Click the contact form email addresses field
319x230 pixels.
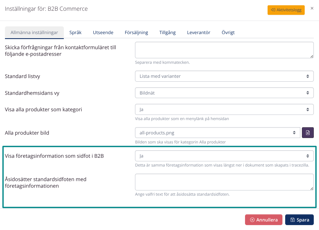point(224,50)
